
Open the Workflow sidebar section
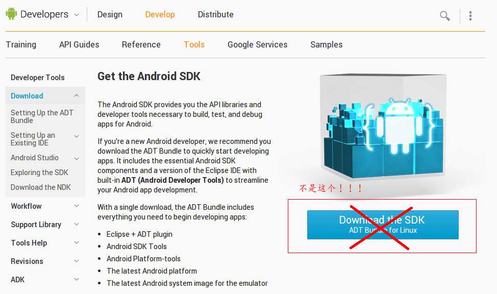pos(26,206)
